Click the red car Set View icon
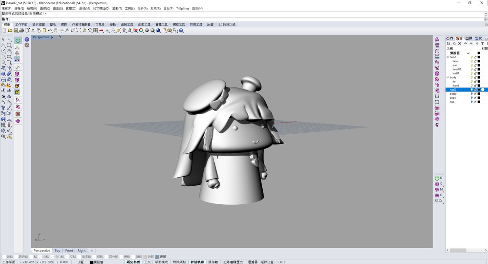 pos(102,30)
